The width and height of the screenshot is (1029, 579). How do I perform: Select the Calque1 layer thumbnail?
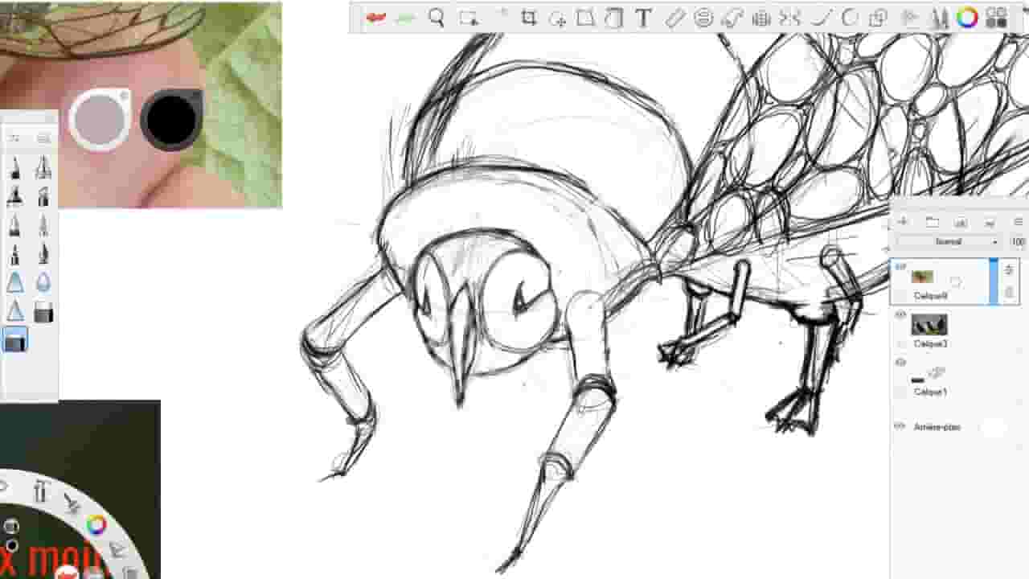929,375
